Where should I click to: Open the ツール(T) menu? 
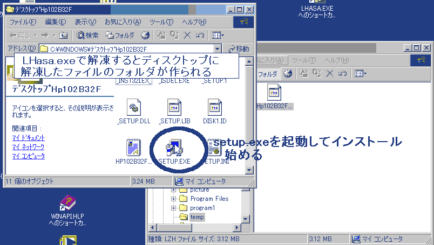[161, 22]
